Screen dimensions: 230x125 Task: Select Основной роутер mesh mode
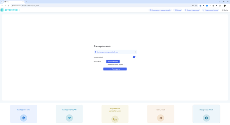click(x=113, y=62)
